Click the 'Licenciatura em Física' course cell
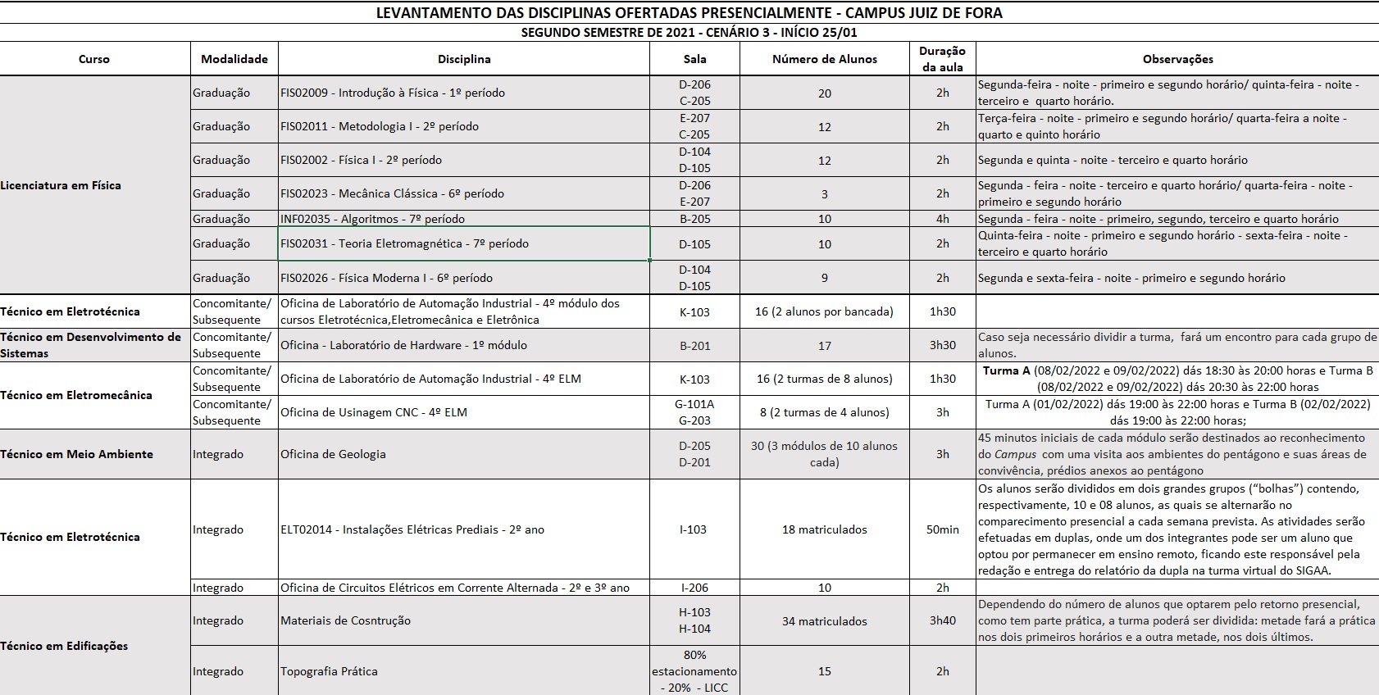The width and height of the screenshot is (1379, 695). click(94, 185)
